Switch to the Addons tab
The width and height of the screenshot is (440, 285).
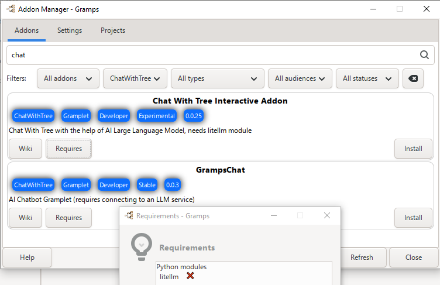click(27, 30)
